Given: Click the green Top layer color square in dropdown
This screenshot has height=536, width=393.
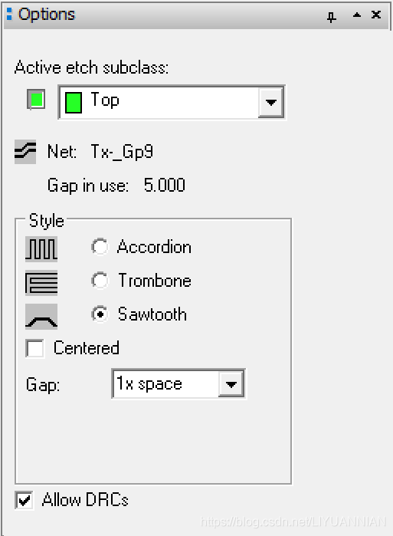Looking at the screenshot, I should [x=74, y=102].
